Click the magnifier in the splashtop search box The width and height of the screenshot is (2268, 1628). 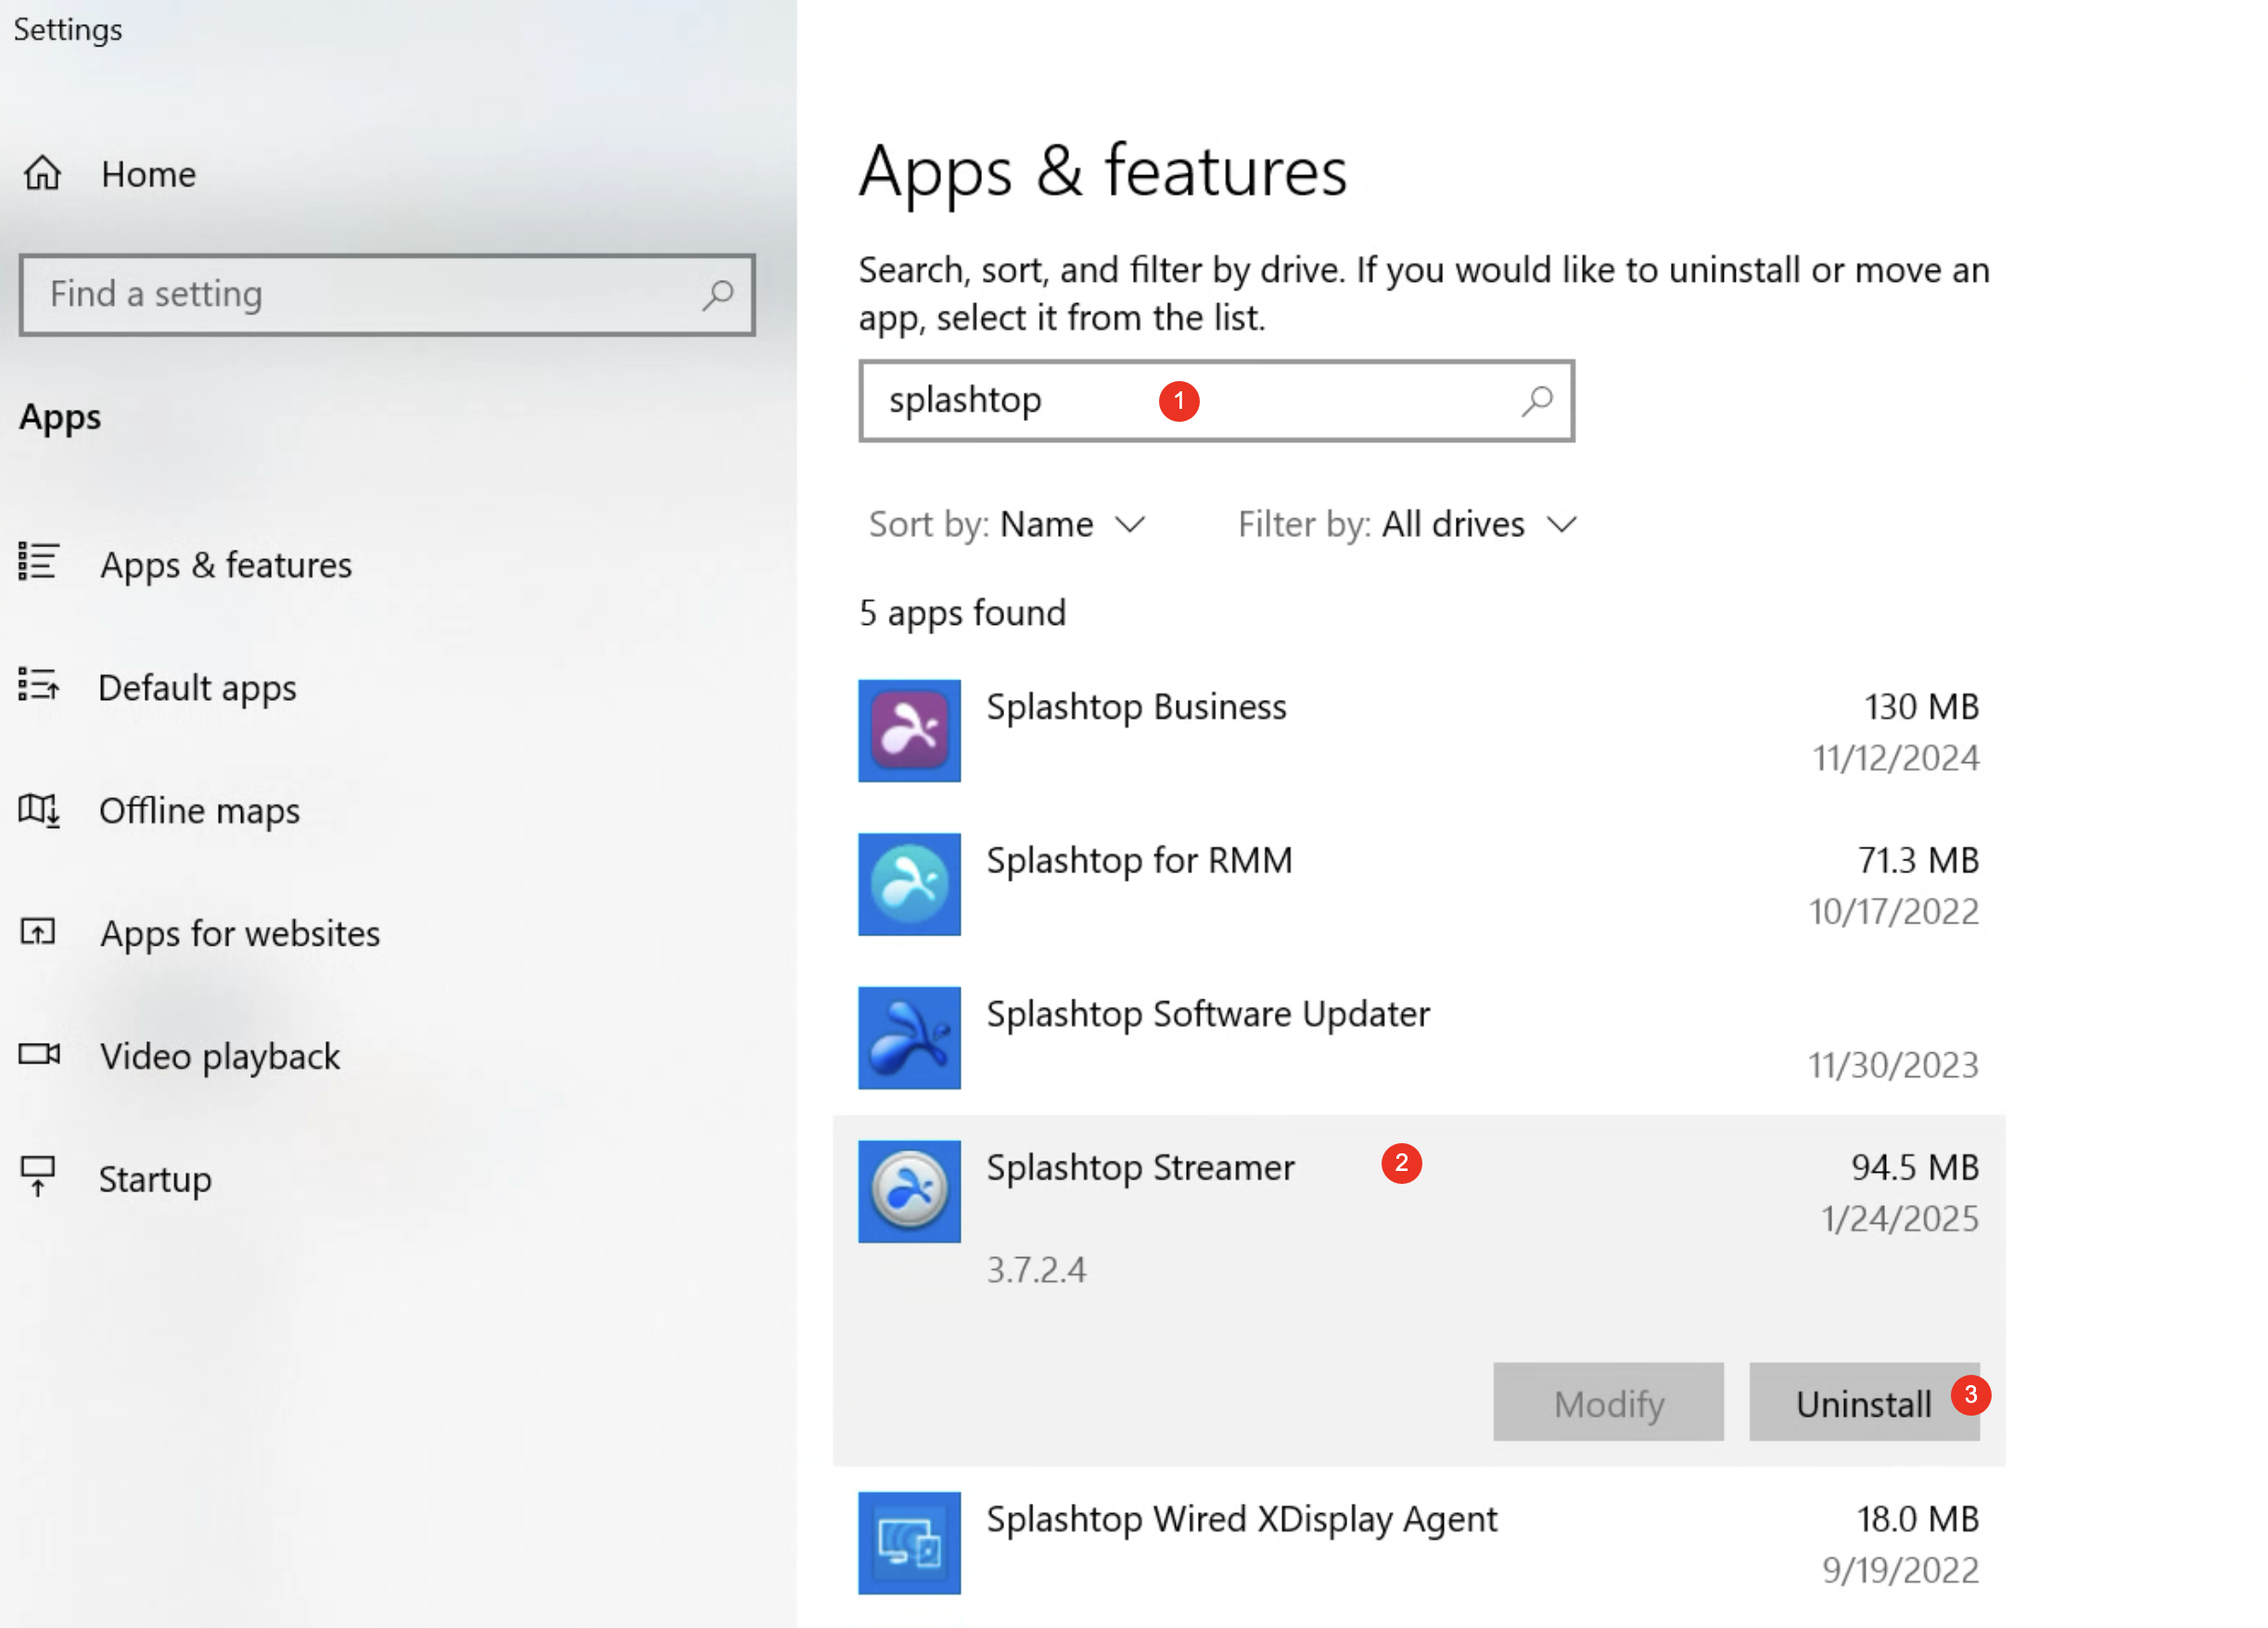1537,401
